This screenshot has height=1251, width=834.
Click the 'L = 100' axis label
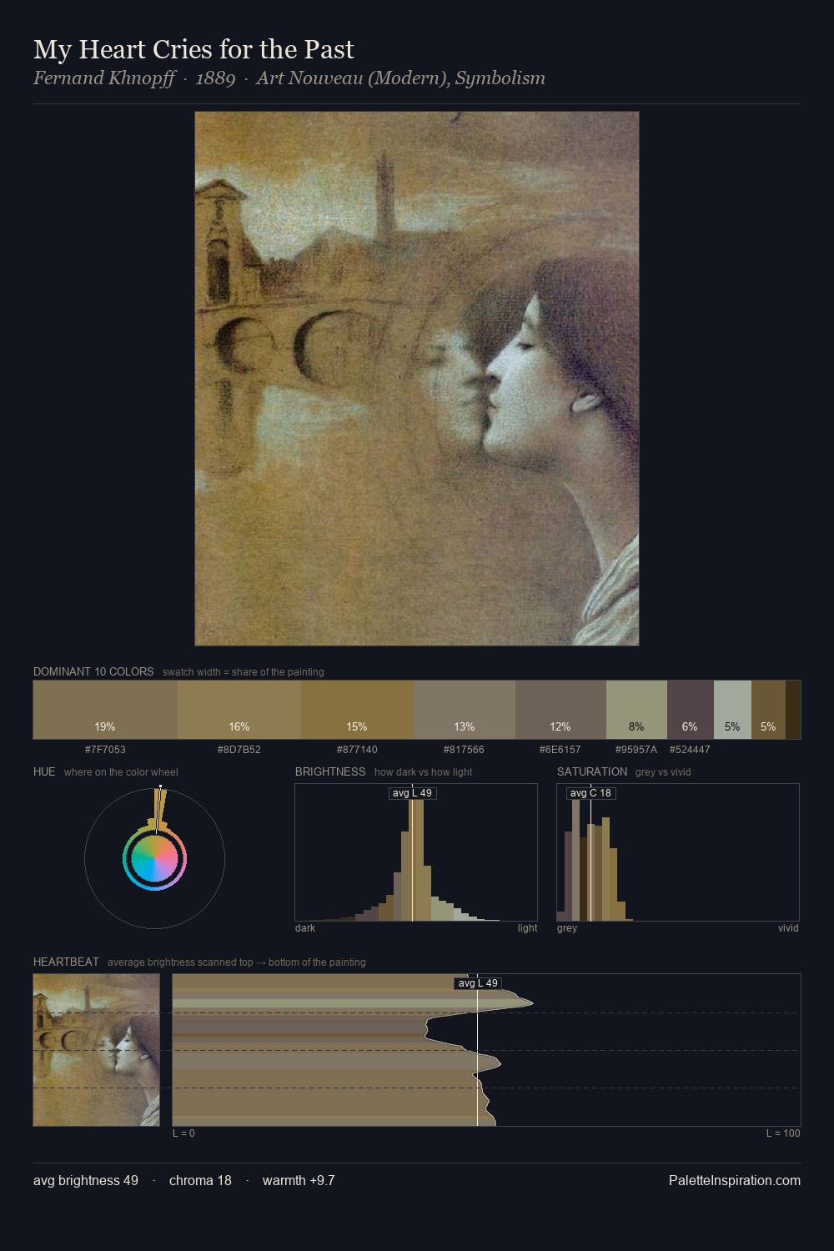pos(783,1133)
